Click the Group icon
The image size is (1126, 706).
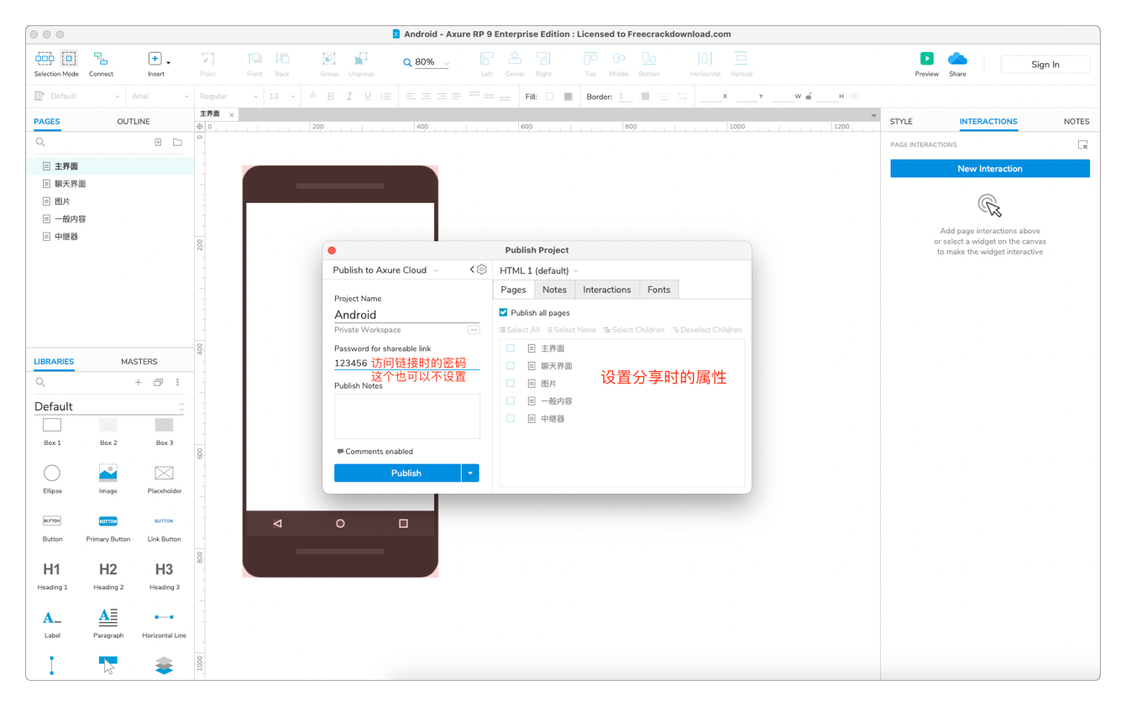pyautogui.click(x=329, y=59)
